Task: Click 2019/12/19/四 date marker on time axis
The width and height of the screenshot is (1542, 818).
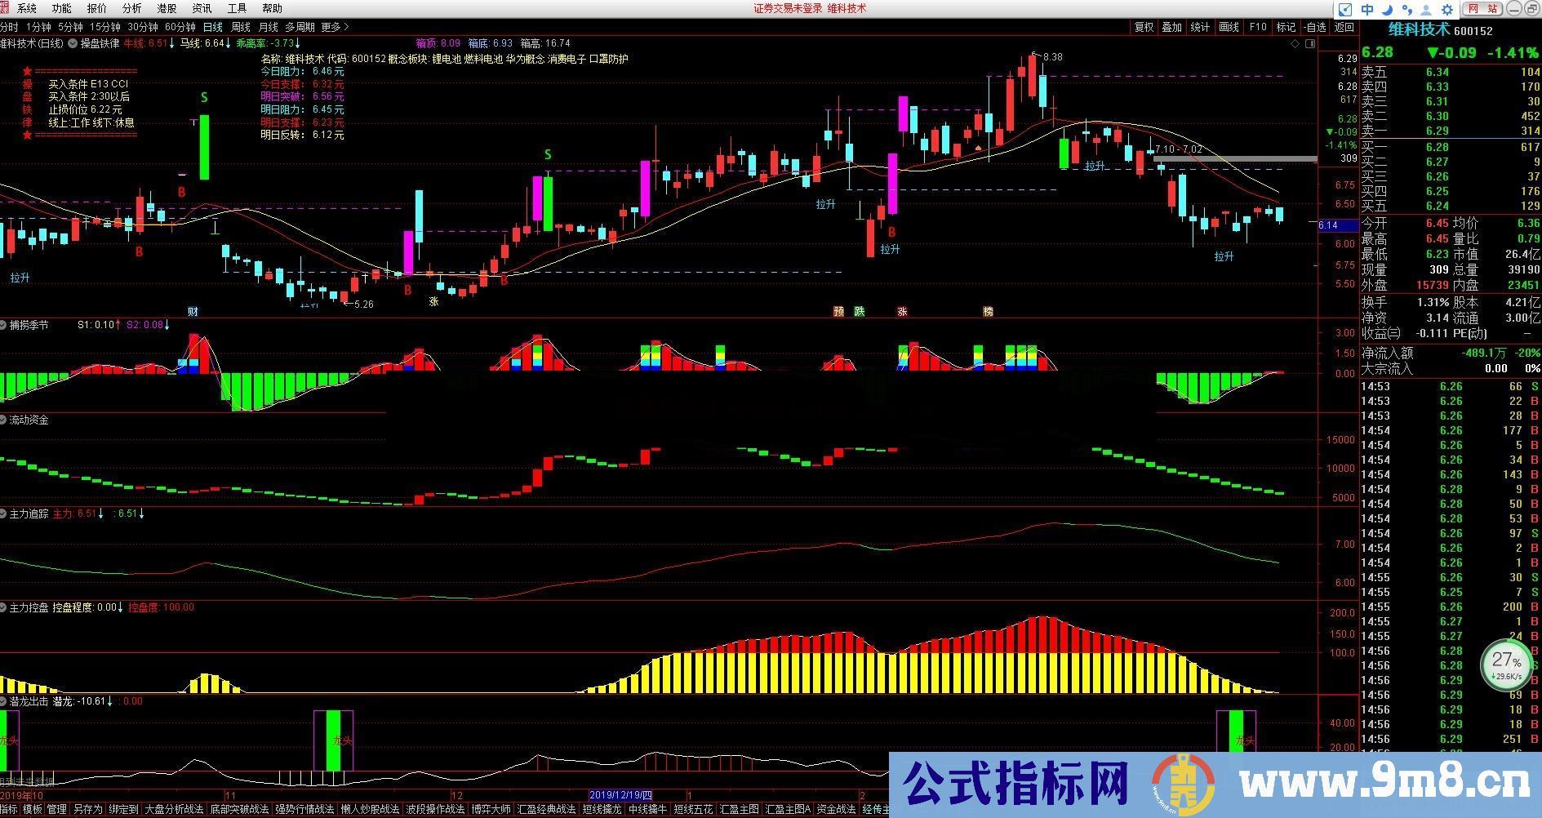Action: [620, 795]
